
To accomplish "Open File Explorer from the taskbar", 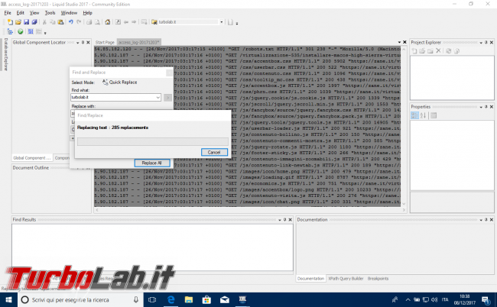I will pos(189,299).
